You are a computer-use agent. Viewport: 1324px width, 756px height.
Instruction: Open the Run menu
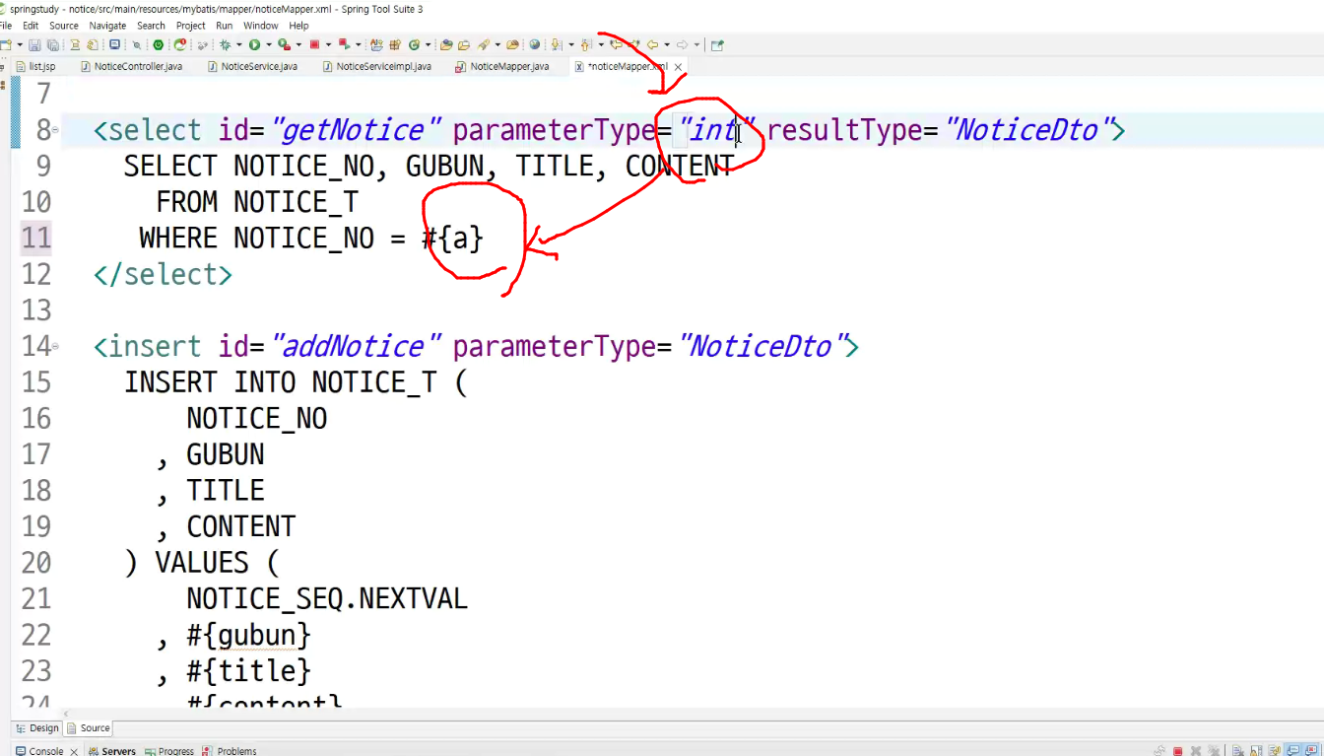pos(225,26)
